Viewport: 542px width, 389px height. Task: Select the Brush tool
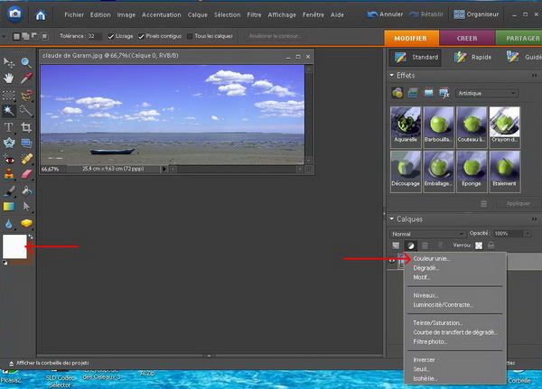click(x=9, y=191)
